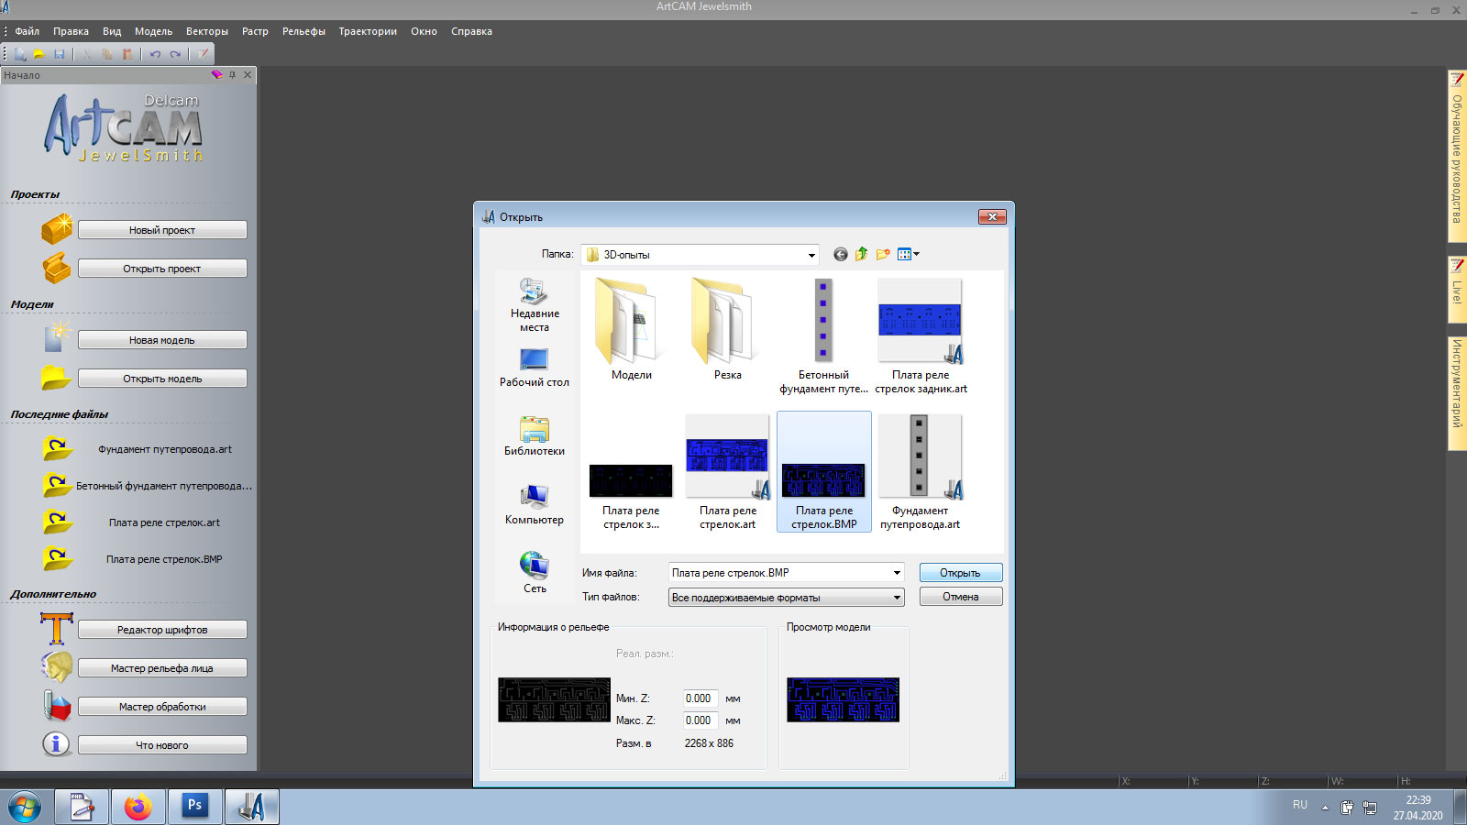
Task: Click the Undo arrow in toolbar
Action: (155, 54)
